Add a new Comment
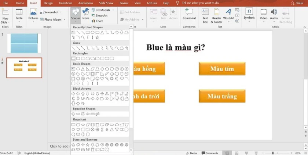This screenshot has height=155, width=308. click(189, 14)
